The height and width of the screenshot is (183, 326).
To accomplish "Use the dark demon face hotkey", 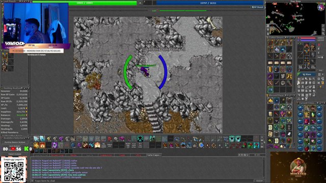I will pyautogui.click(x=141, y=139).
